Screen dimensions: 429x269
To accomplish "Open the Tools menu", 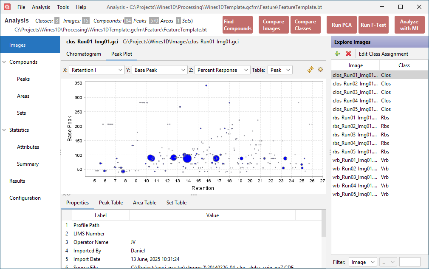I will [63, 7].
